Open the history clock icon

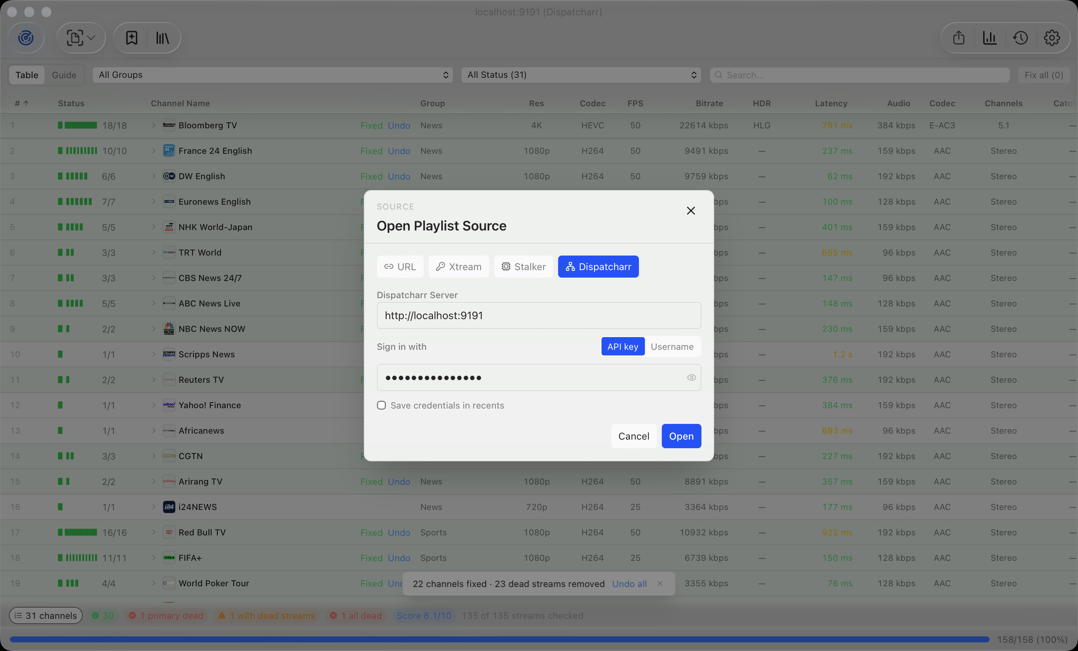pos(1021,37)
